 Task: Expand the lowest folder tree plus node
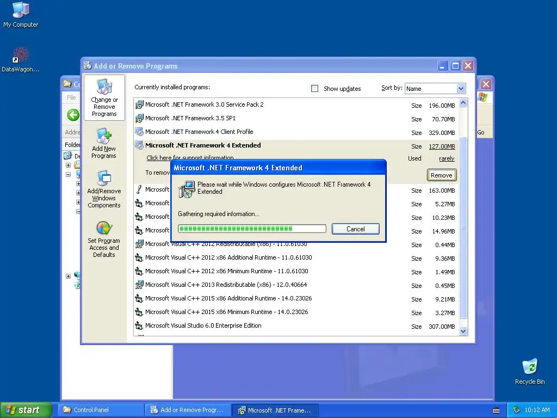click(68, 276)
